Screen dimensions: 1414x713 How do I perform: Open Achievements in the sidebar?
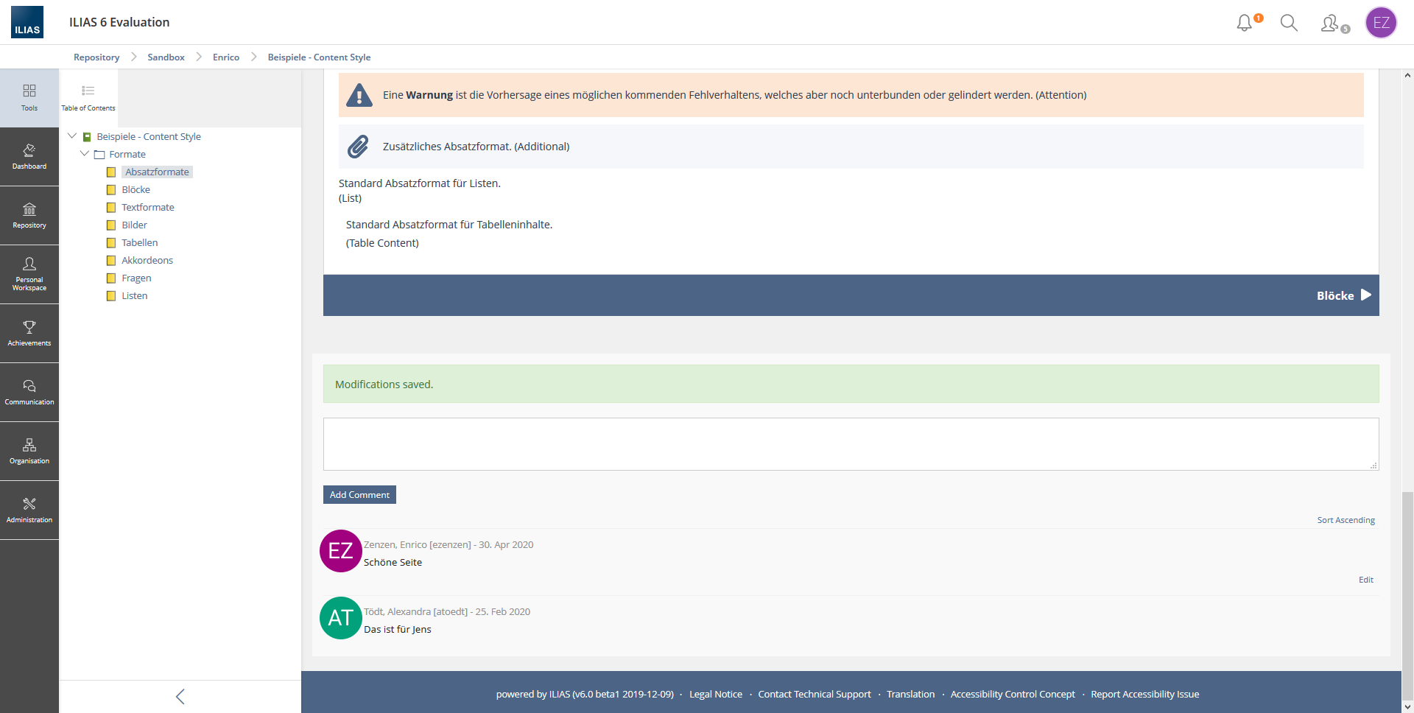29,334
